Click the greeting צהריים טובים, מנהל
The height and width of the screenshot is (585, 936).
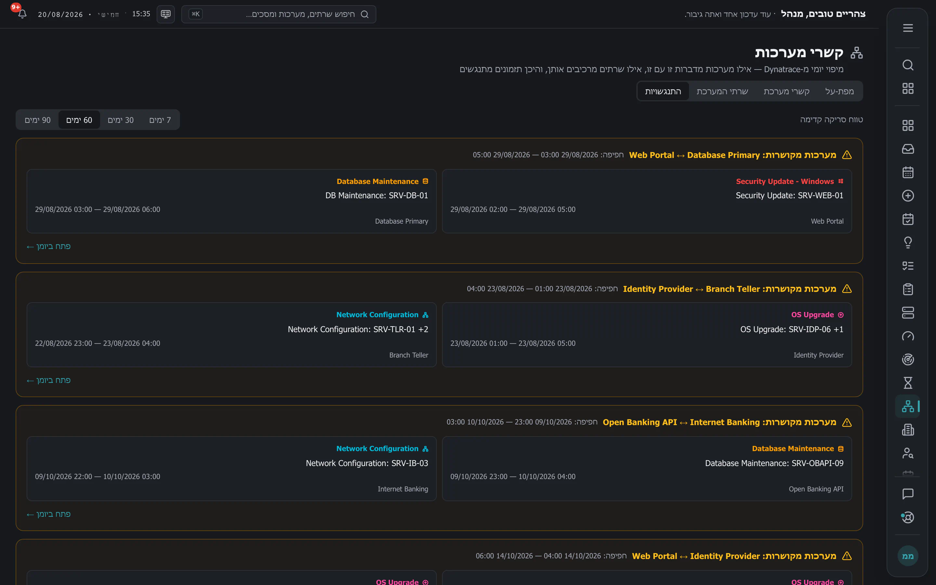tap(823, 14)
